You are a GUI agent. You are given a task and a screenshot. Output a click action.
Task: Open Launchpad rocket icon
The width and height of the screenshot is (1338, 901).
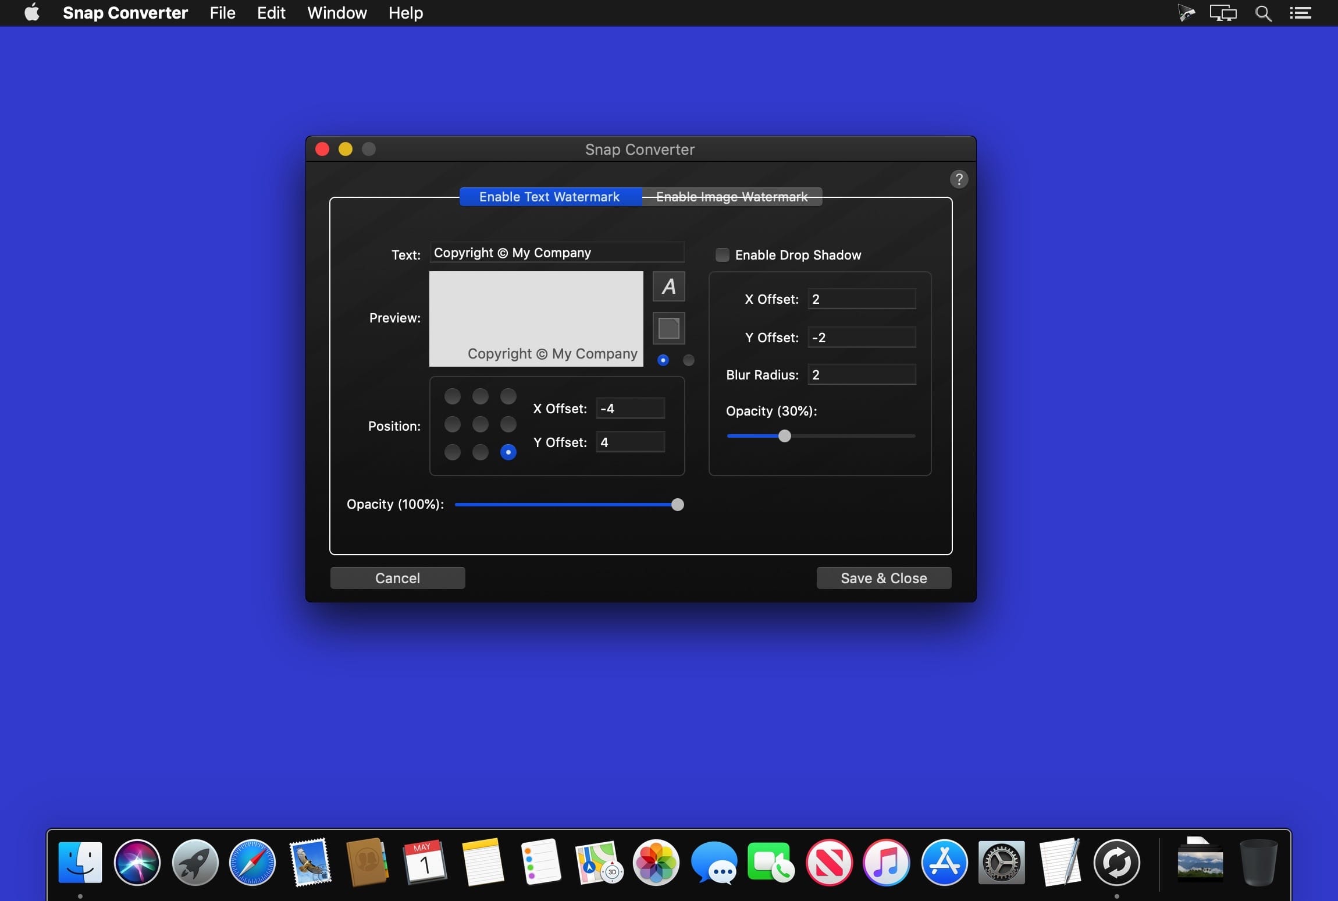click(x=195, y=863)
